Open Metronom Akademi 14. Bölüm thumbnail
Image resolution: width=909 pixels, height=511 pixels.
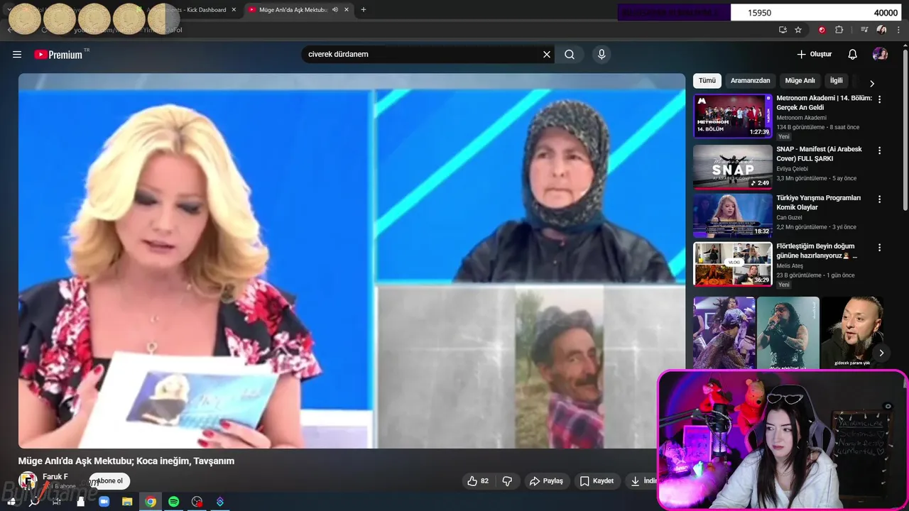732,116
